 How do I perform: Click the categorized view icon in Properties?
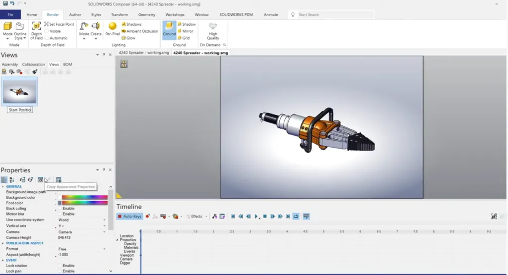click(x=4, y=180)
